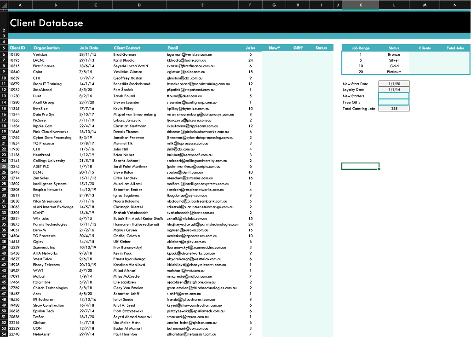Select the Free Gifts input cell
Screen dimensions: 471x337
coord(394,102)
